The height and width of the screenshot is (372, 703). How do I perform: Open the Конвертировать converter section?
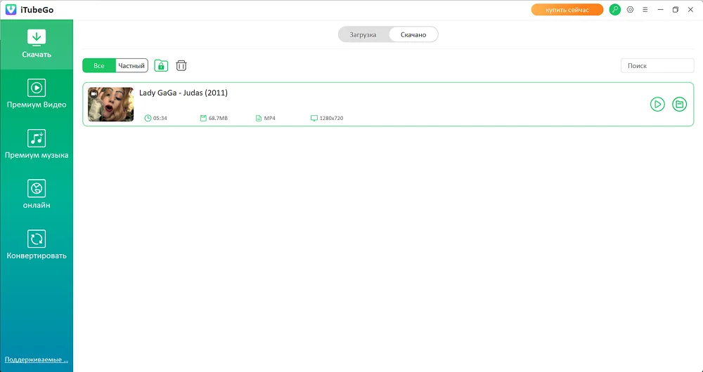coord(37,239)
